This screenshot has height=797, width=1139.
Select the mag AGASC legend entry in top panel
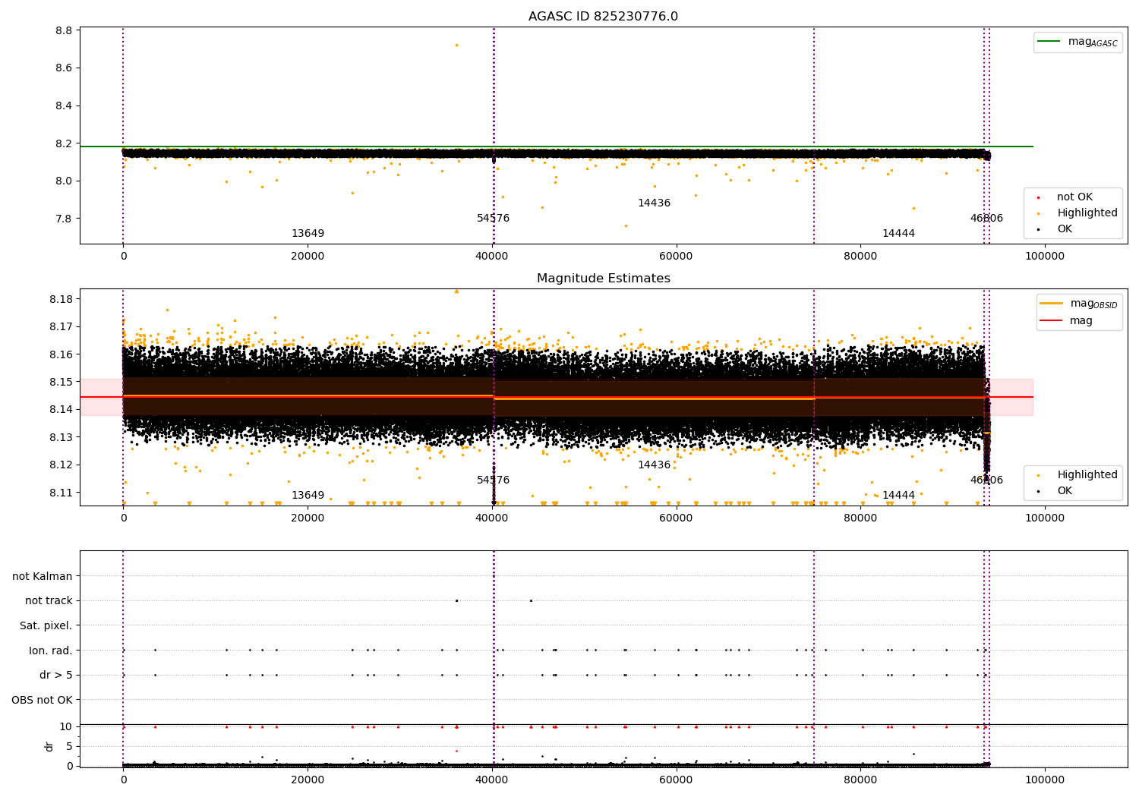coord(1077,42)
